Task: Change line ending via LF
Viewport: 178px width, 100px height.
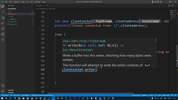Action: 156,95
